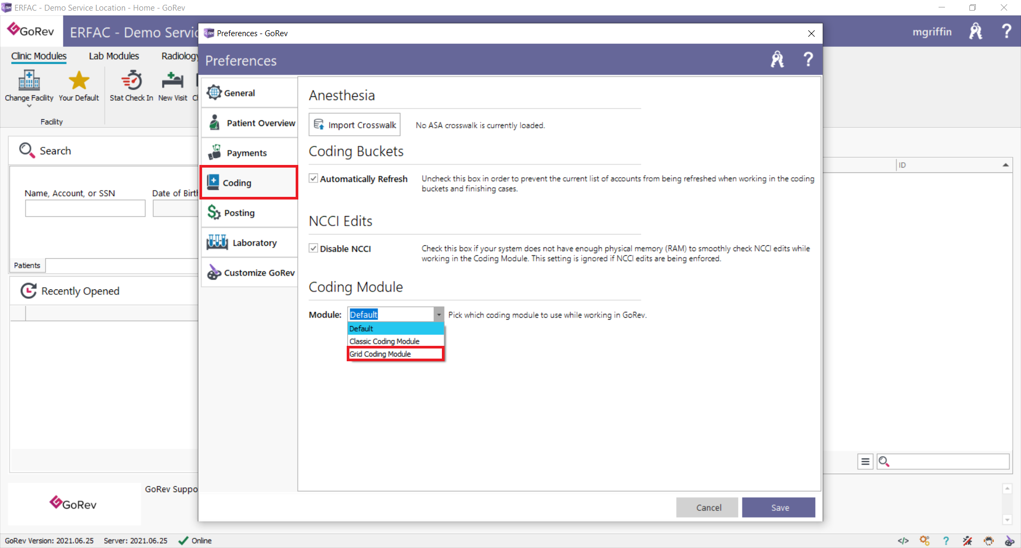Screen dimensions: 1021x548
Task: Choose Grid Coding Module option
Action: coord(395,354)
